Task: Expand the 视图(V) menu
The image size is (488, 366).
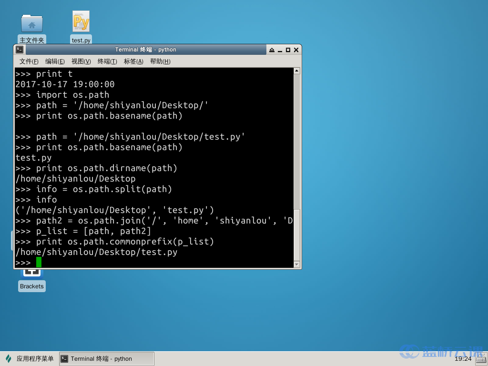Action: click(81, 61)
